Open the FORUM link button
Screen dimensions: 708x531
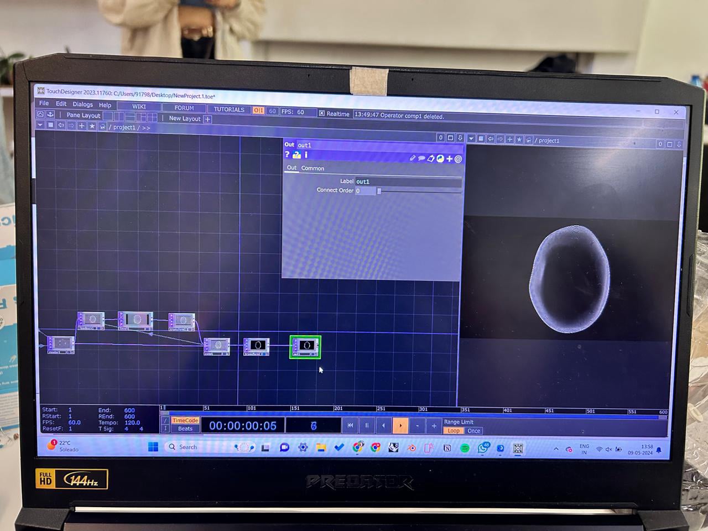[x=184, y=108]
